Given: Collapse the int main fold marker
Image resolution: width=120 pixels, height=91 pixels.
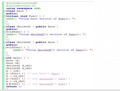Looking at the screenshot, I should coord(5,58).
